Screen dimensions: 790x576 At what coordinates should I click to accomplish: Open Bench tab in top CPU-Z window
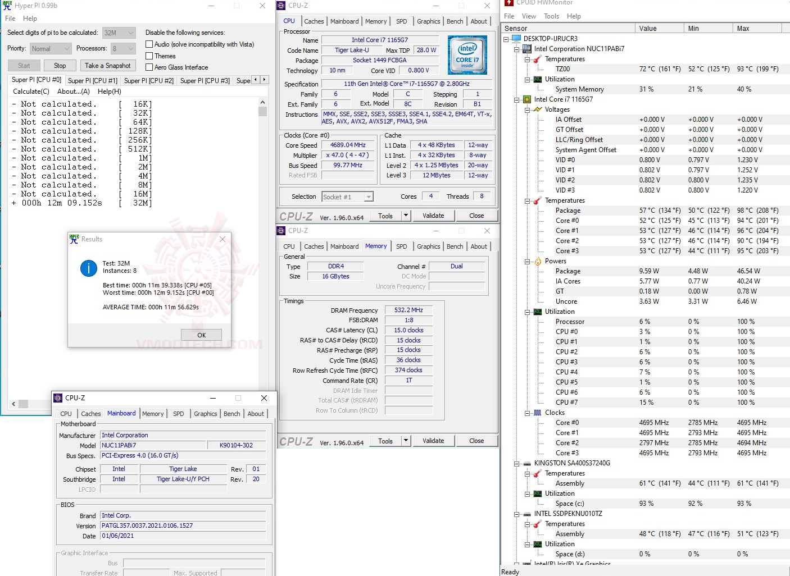point(455,21)
